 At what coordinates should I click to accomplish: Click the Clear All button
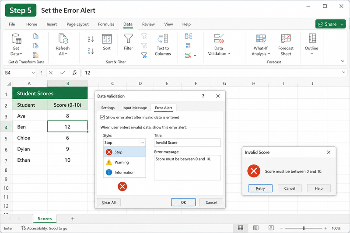[108, 202]
